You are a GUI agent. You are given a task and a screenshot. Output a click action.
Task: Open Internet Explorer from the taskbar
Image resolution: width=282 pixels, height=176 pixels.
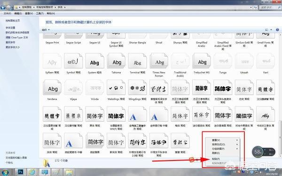click(32, 172)
